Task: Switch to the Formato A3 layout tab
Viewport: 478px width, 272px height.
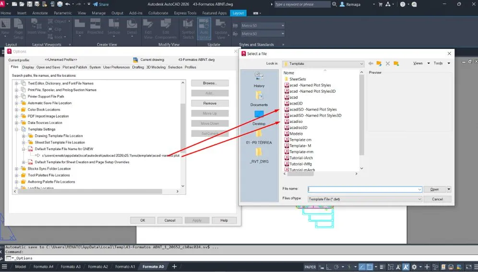Action: (71, 267)
